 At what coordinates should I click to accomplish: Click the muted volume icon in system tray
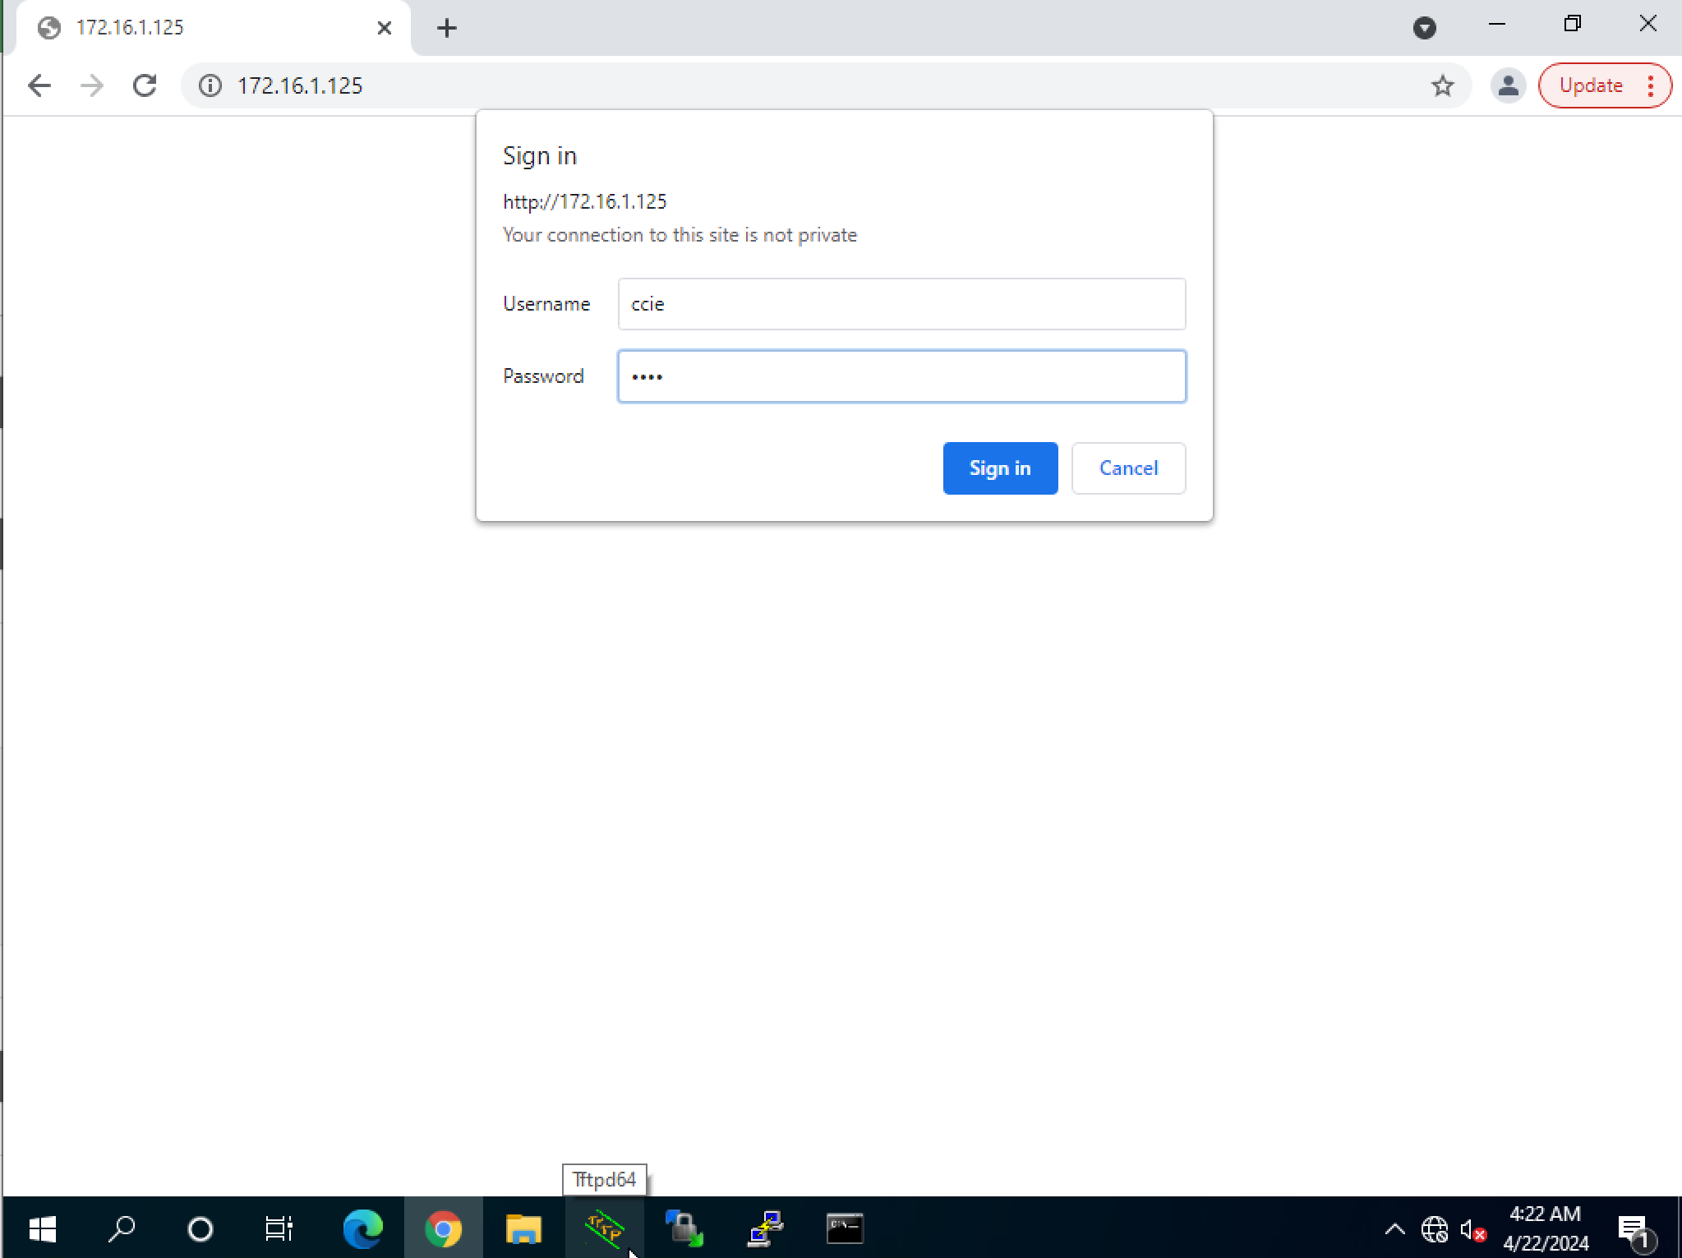pos(1472,1228)
